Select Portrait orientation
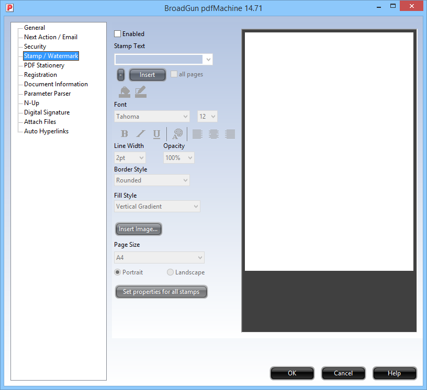This screenshot has height=390, width=427. [117, 272]
